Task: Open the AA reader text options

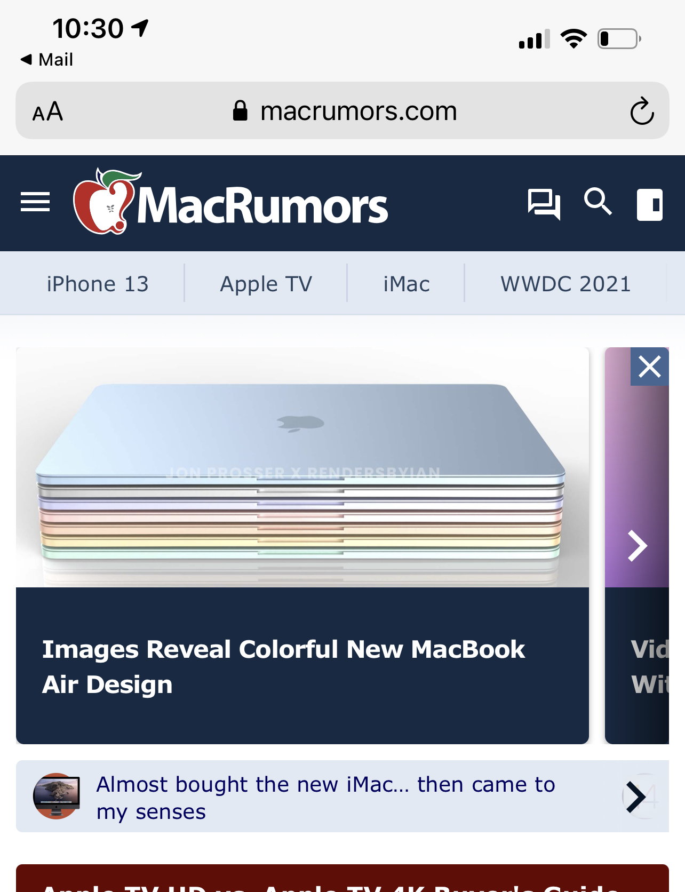Action: click(47, 111)
